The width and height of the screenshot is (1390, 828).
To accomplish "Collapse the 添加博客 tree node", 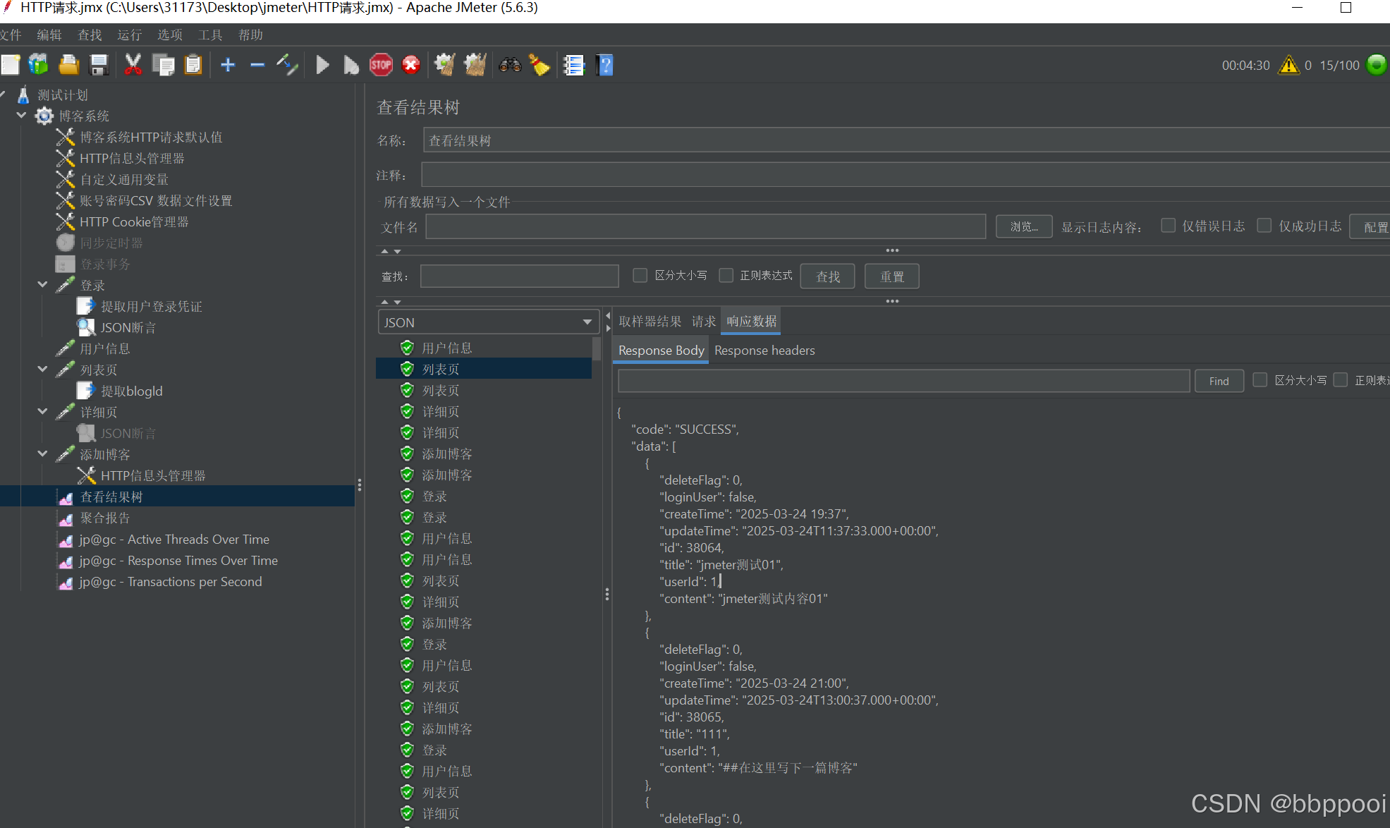I will click(x=43, y=454).
